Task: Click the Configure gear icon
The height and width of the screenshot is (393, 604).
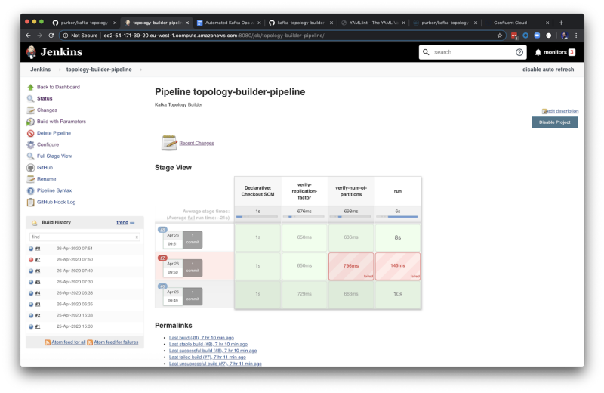Action: click(x=30, y=144)
